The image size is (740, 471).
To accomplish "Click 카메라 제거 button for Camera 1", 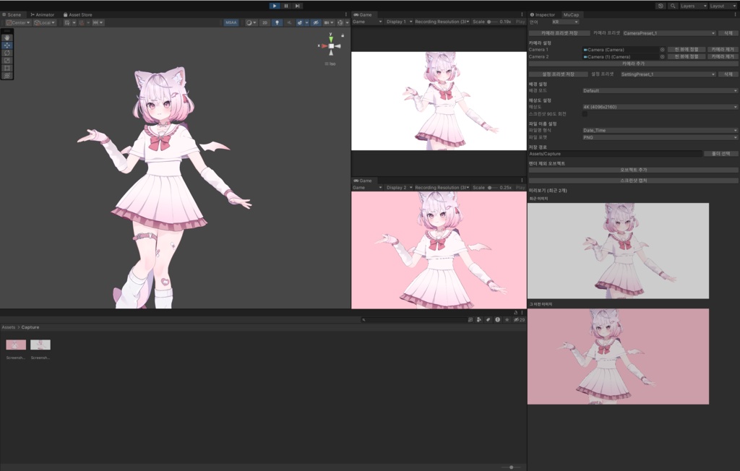I will click(x=723, y=50).
